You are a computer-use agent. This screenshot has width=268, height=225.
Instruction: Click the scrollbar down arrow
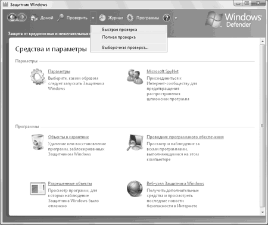[263, 212]
